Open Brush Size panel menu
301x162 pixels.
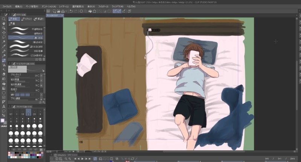[x=10, y=107]
